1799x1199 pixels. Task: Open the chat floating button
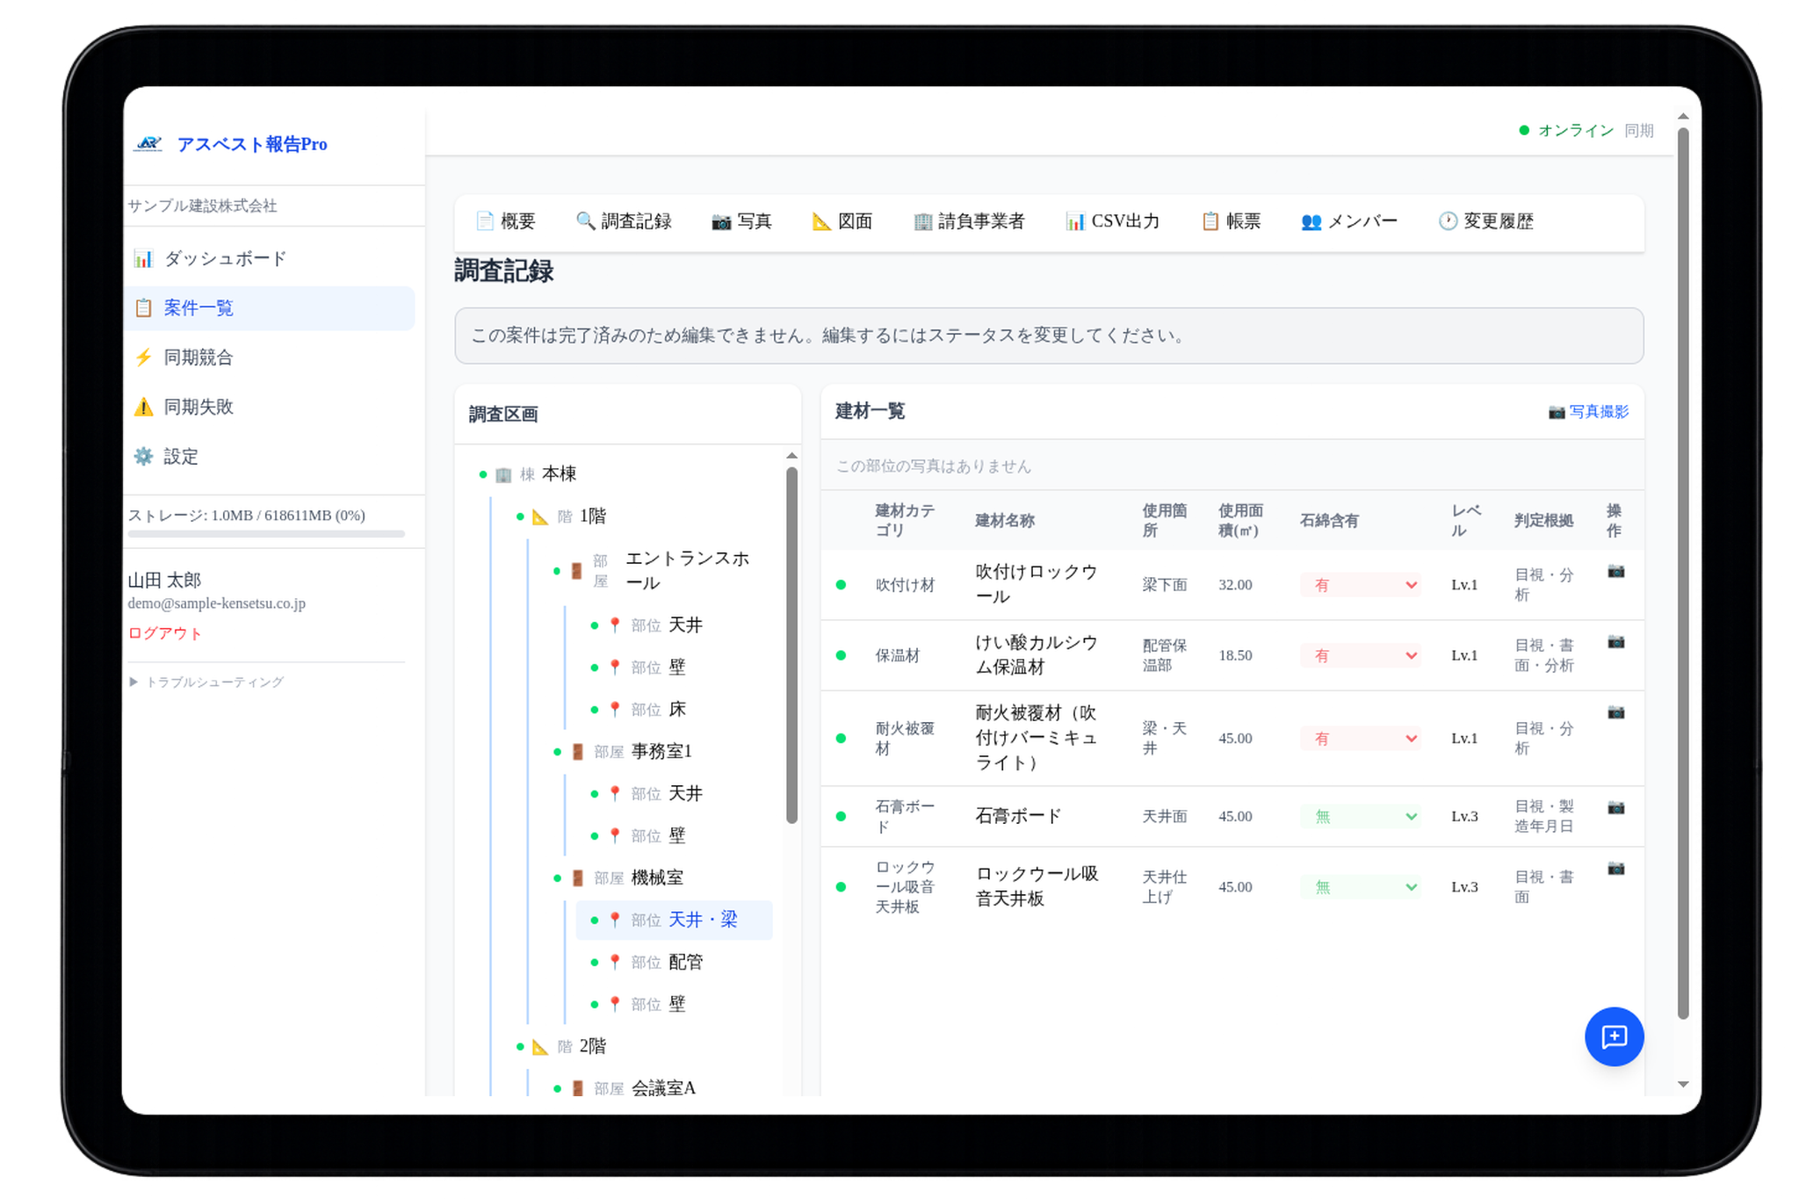click(x=1614, y=1036)
